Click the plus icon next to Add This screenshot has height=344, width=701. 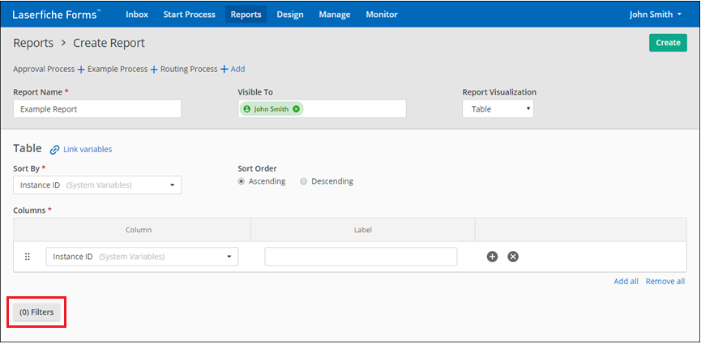(x=224, y=70)
